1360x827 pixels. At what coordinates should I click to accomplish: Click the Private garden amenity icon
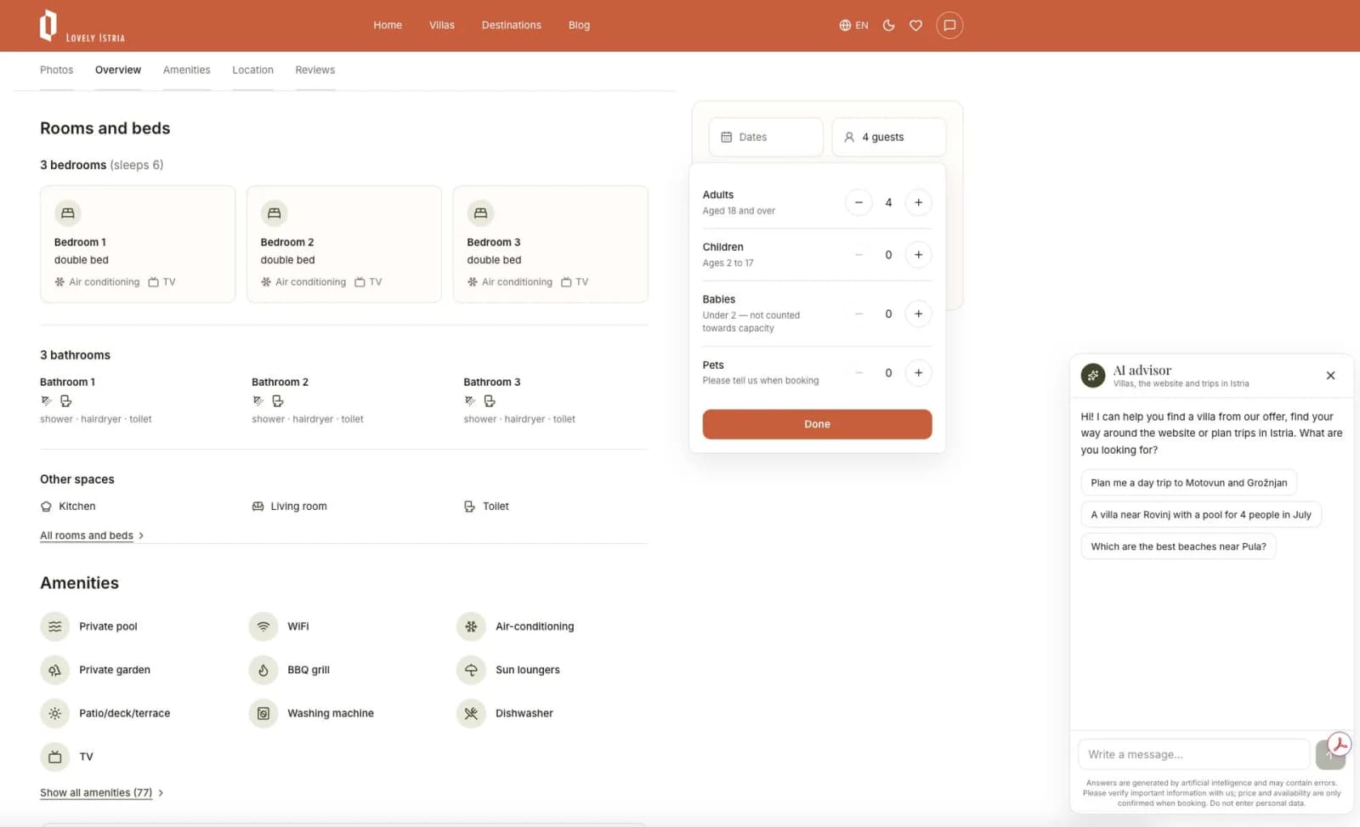54,670
